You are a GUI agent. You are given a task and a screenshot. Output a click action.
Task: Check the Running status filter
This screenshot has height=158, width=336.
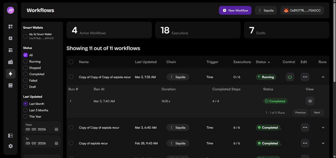tap(25, 61)
